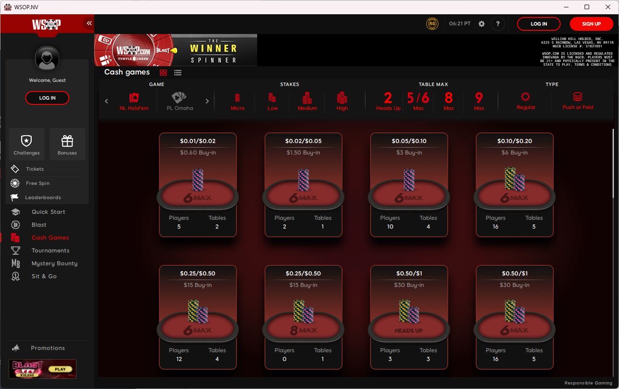Select the Push or Fold type filter

point(578,102)
